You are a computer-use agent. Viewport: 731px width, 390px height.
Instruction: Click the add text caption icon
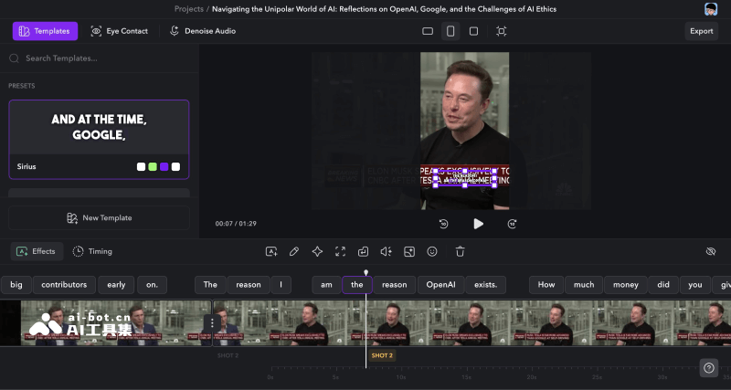pos(271,251)
